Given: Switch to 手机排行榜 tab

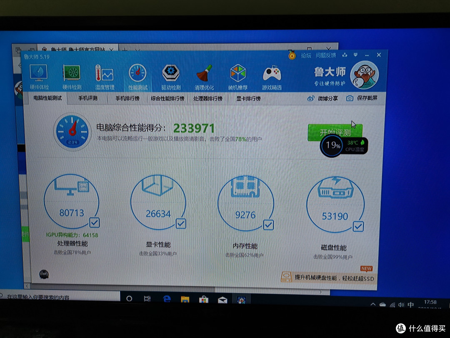Looking at the screenshot, I should 127,98.
